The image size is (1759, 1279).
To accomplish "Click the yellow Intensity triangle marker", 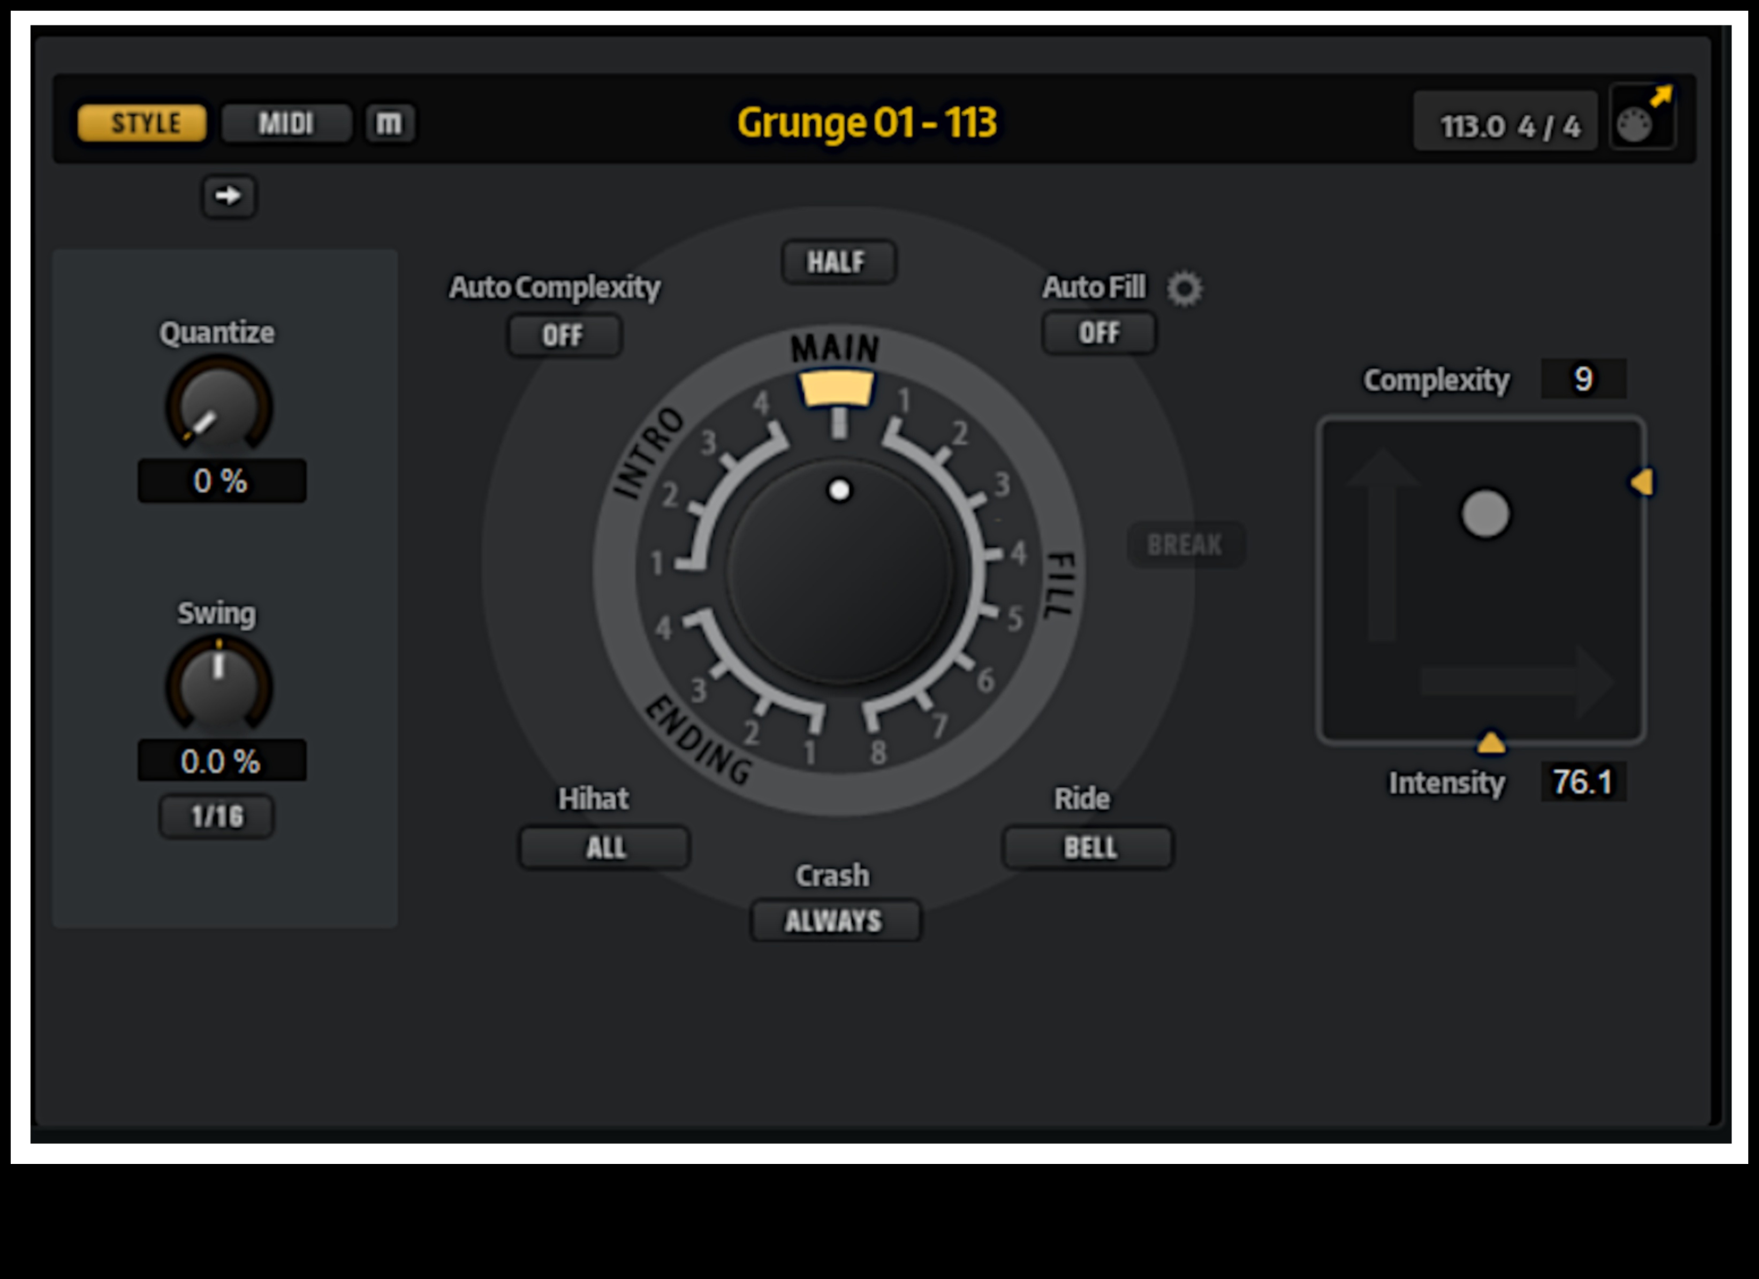I will [x=1490, y=743].
